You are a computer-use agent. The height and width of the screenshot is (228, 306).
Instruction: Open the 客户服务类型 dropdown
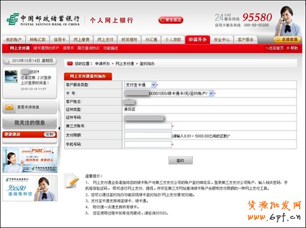[140, 84]
